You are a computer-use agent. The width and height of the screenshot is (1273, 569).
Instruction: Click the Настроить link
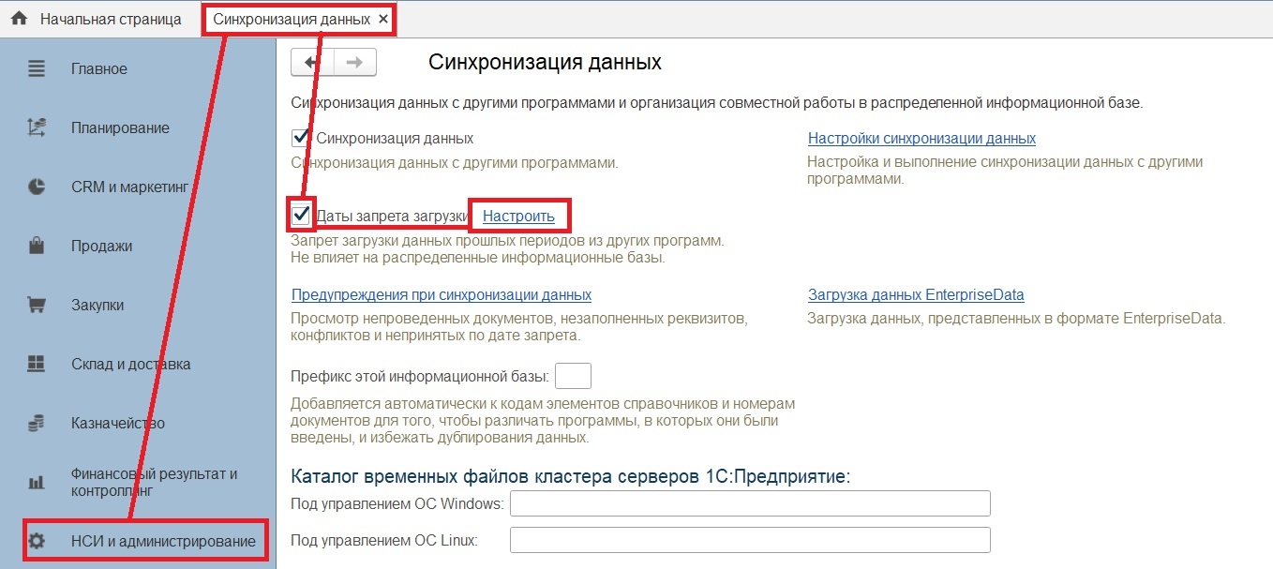[518, 217]
